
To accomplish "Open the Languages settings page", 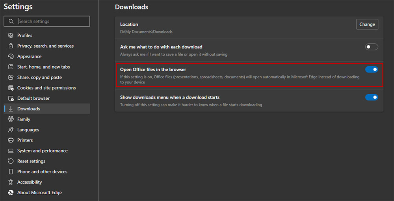I will [28, 130].
